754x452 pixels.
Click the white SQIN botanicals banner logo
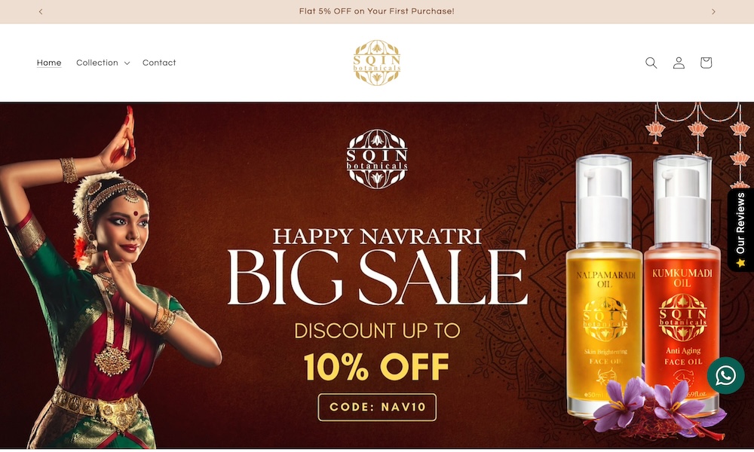coord(377,159)
